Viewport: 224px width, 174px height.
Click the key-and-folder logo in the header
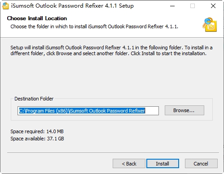tap(210, 25)
